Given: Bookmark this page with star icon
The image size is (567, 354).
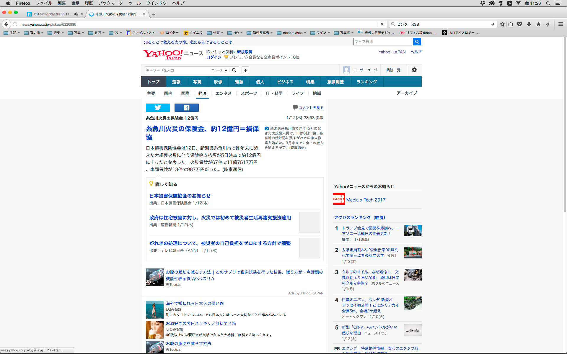Looking at the screenshot, I should point(502,24).
